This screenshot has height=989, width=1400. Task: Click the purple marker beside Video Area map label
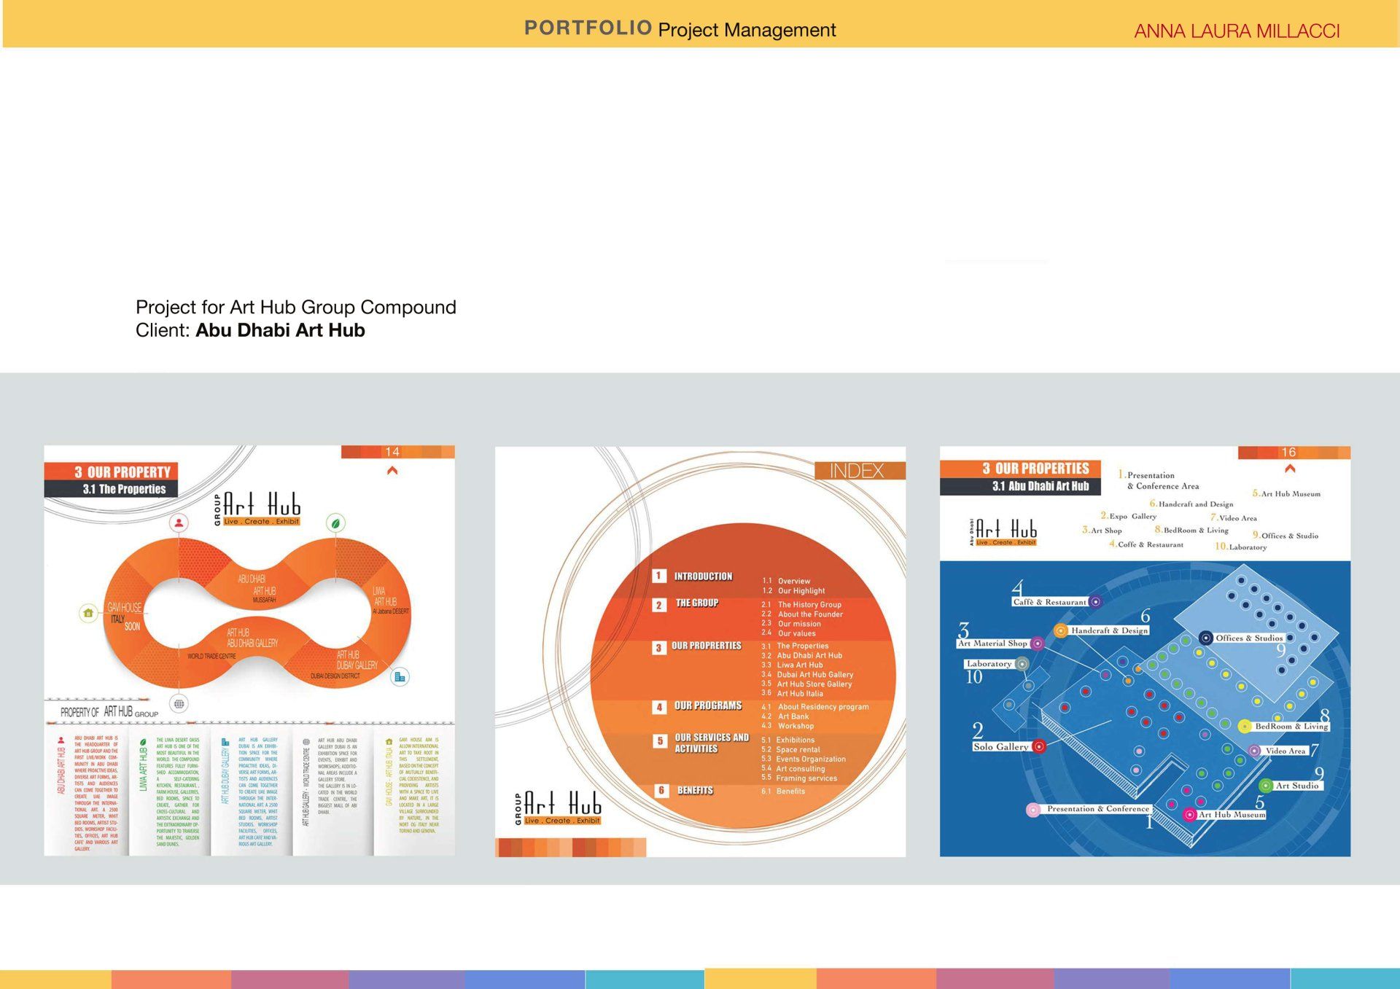(1255, 751)
